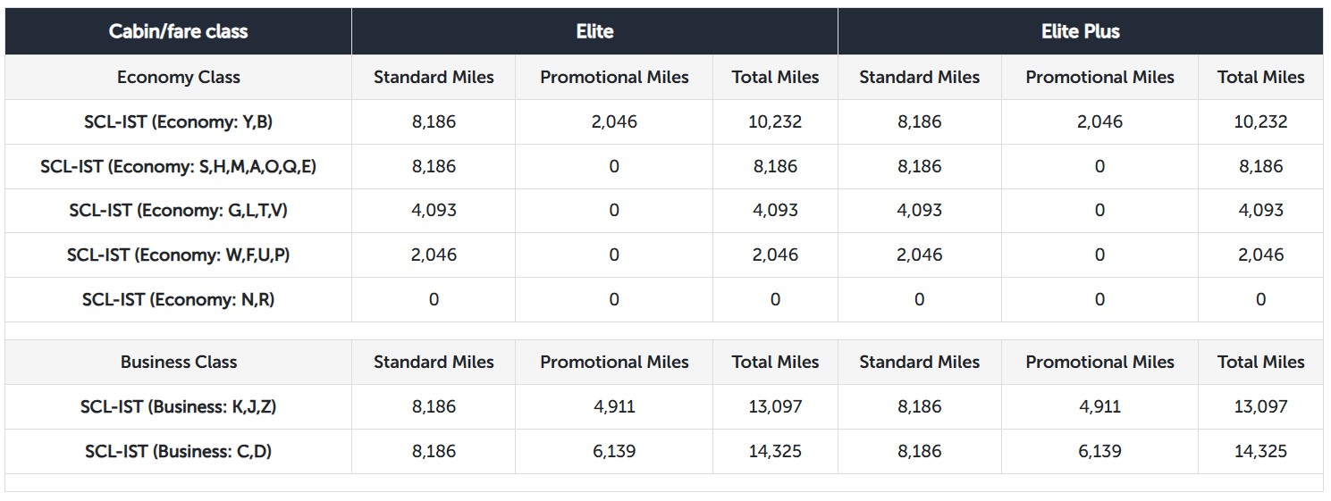
Task: Select the SCL-IST (Economy: S,H,M,A,O,Q,E) row label
Action: click(x=179, y=166)
